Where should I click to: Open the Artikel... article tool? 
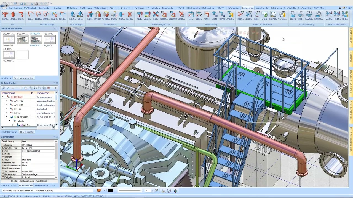point(230,16)
